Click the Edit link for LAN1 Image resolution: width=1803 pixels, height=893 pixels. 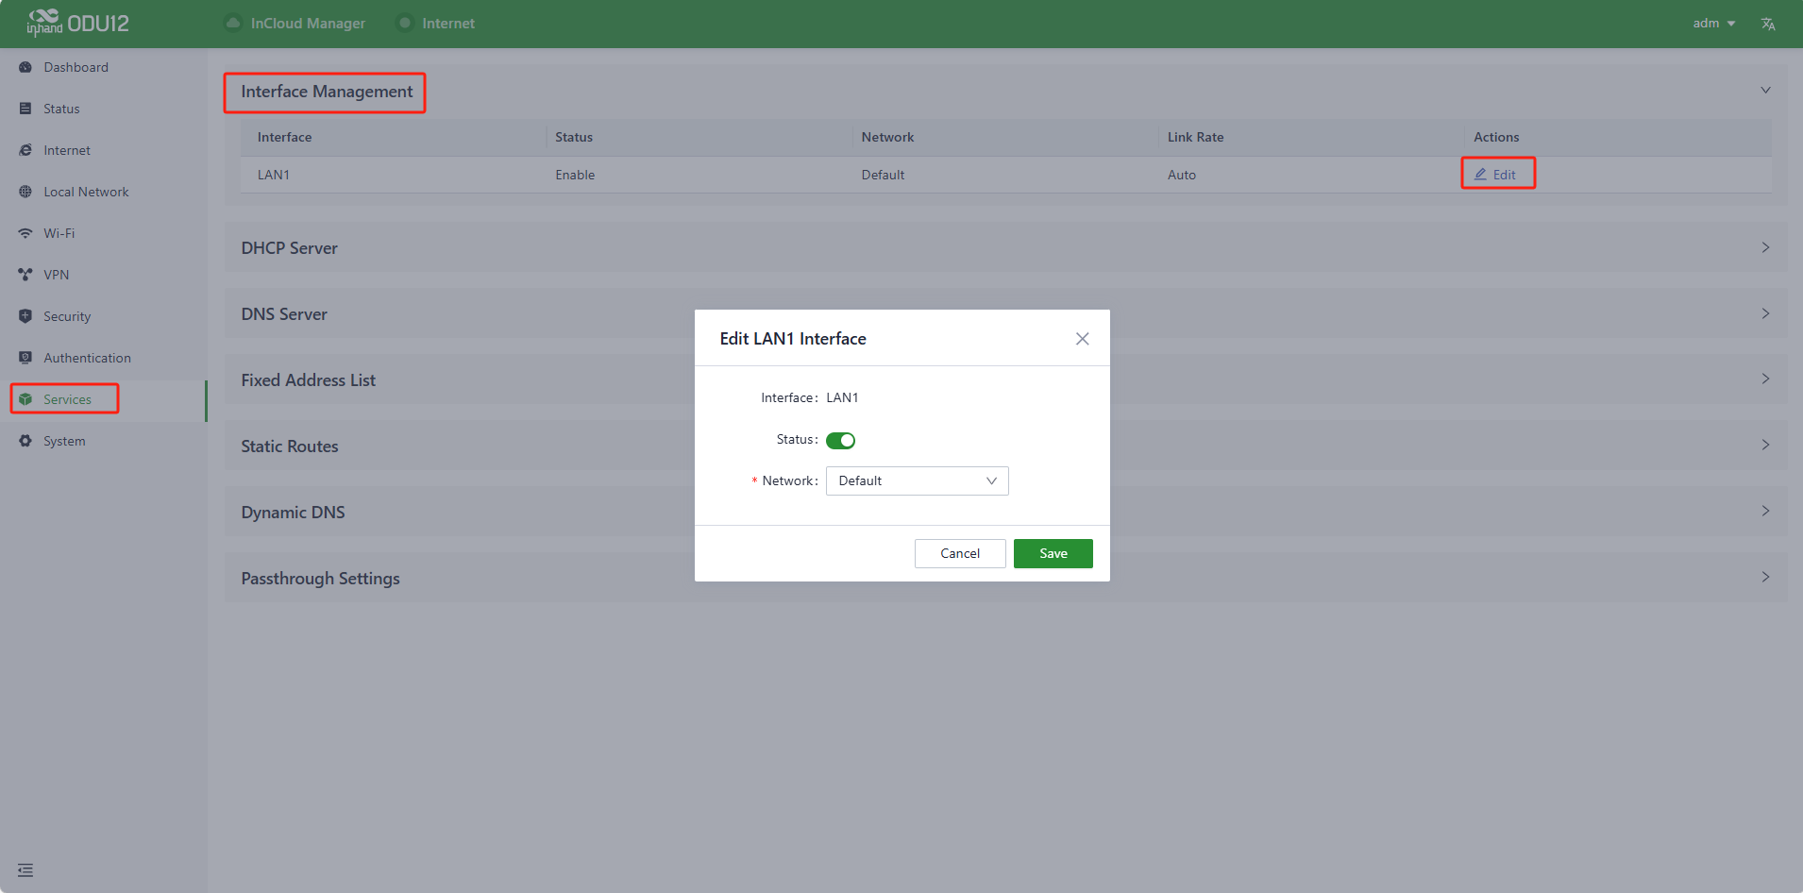tap(1496, 175)
